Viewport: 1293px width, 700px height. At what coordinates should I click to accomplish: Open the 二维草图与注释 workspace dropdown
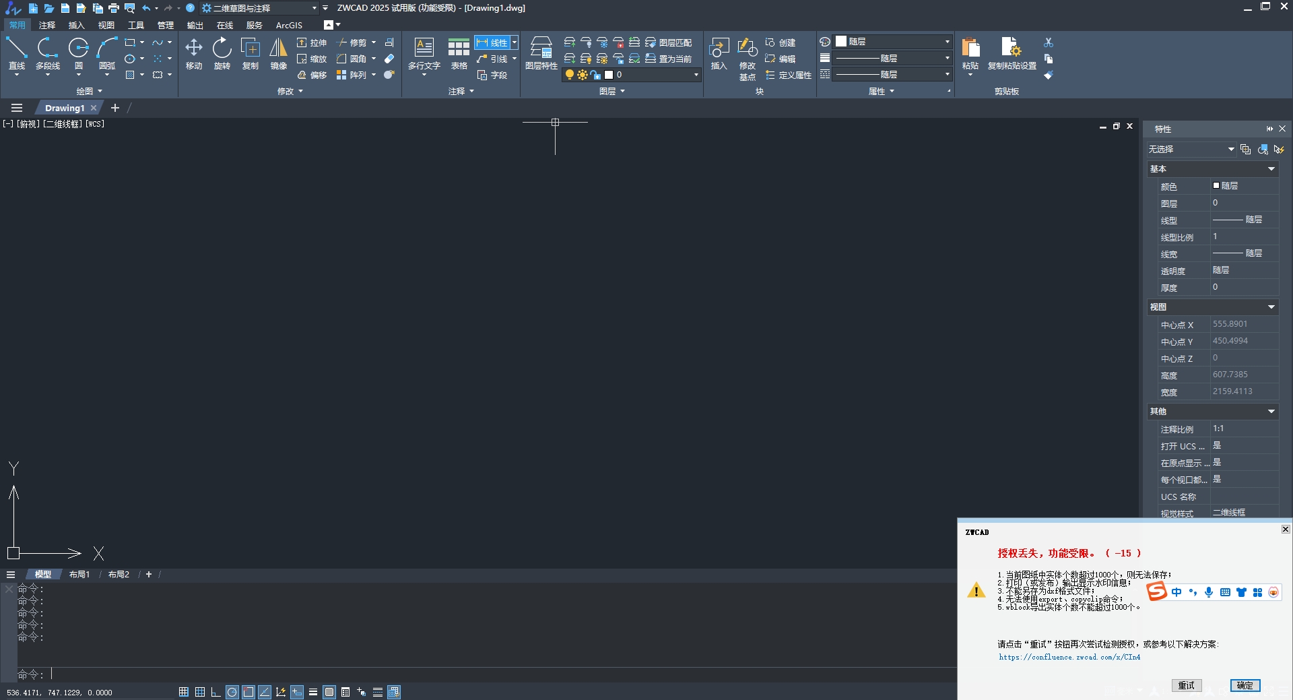click(x=259, y=8)
